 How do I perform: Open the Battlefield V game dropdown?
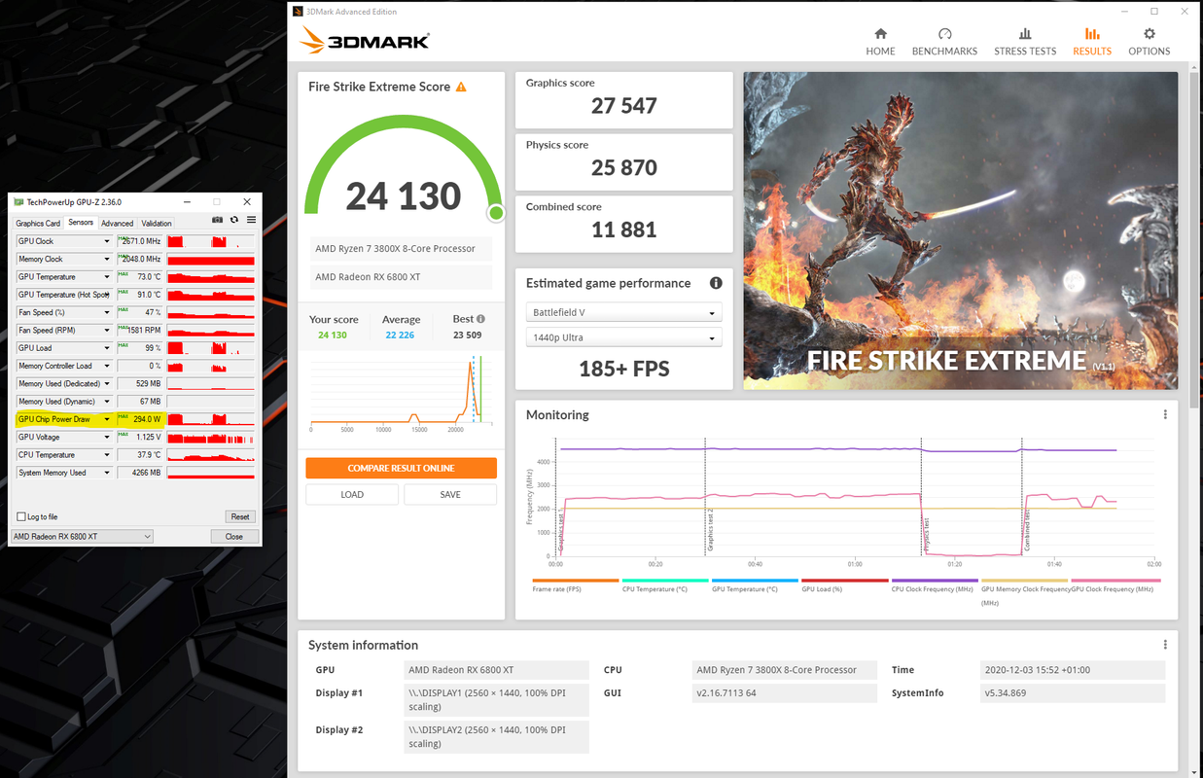(x=623, y=313)
